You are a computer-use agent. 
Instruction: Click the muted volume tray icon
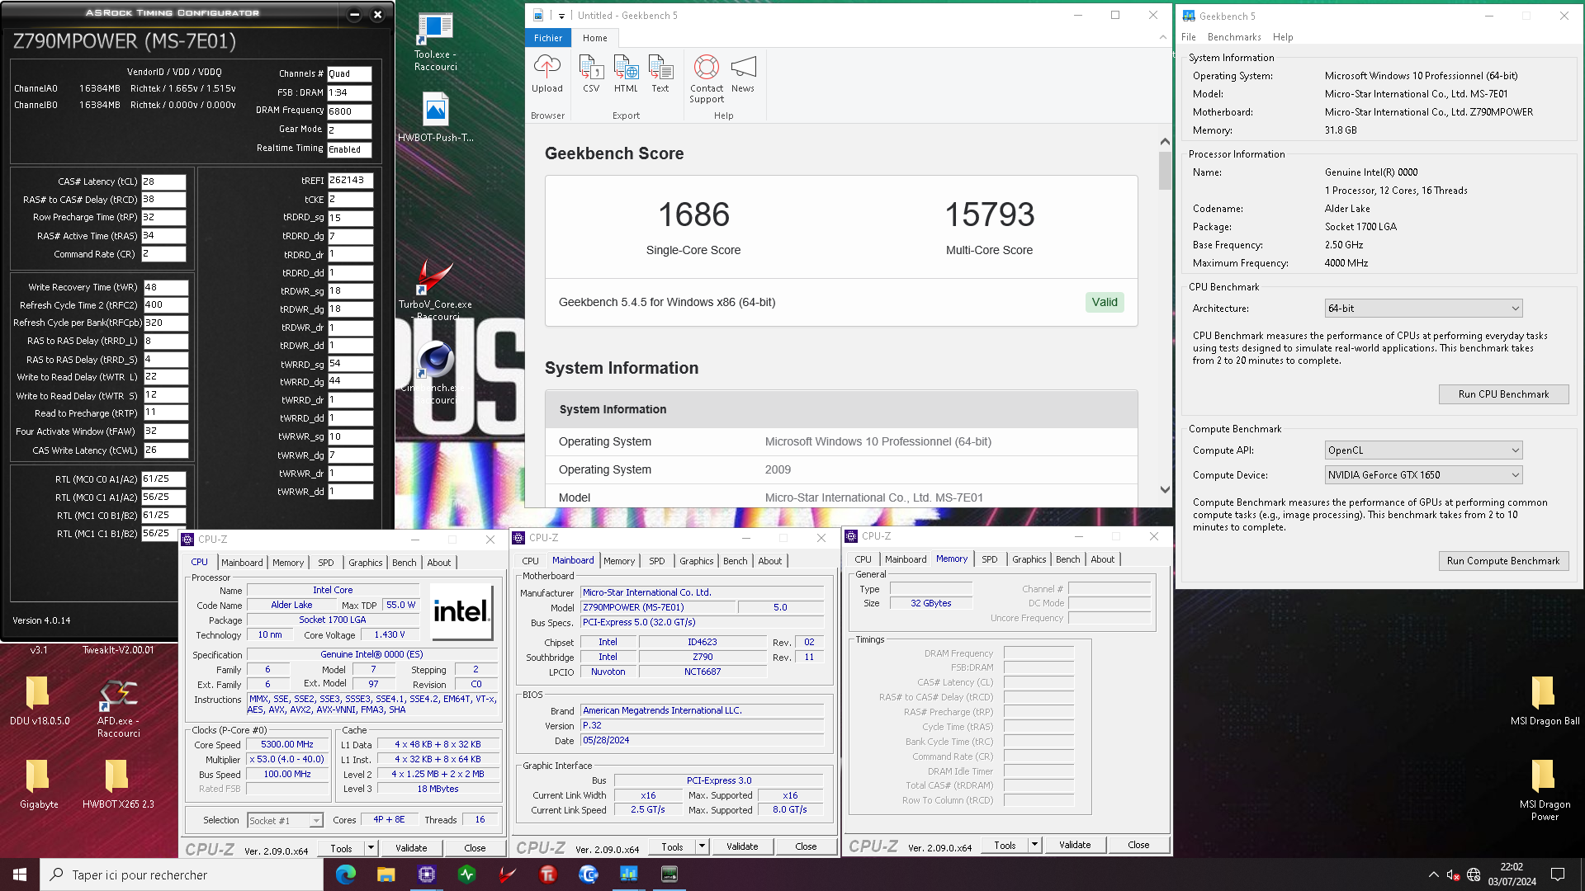point(1453,874)
